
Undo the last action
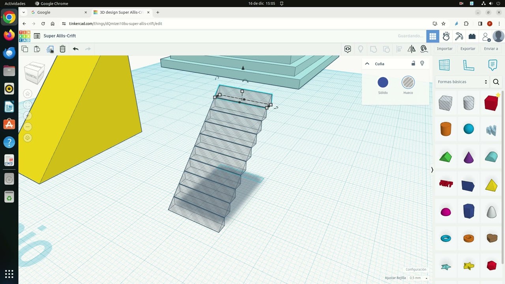[76, 49]
